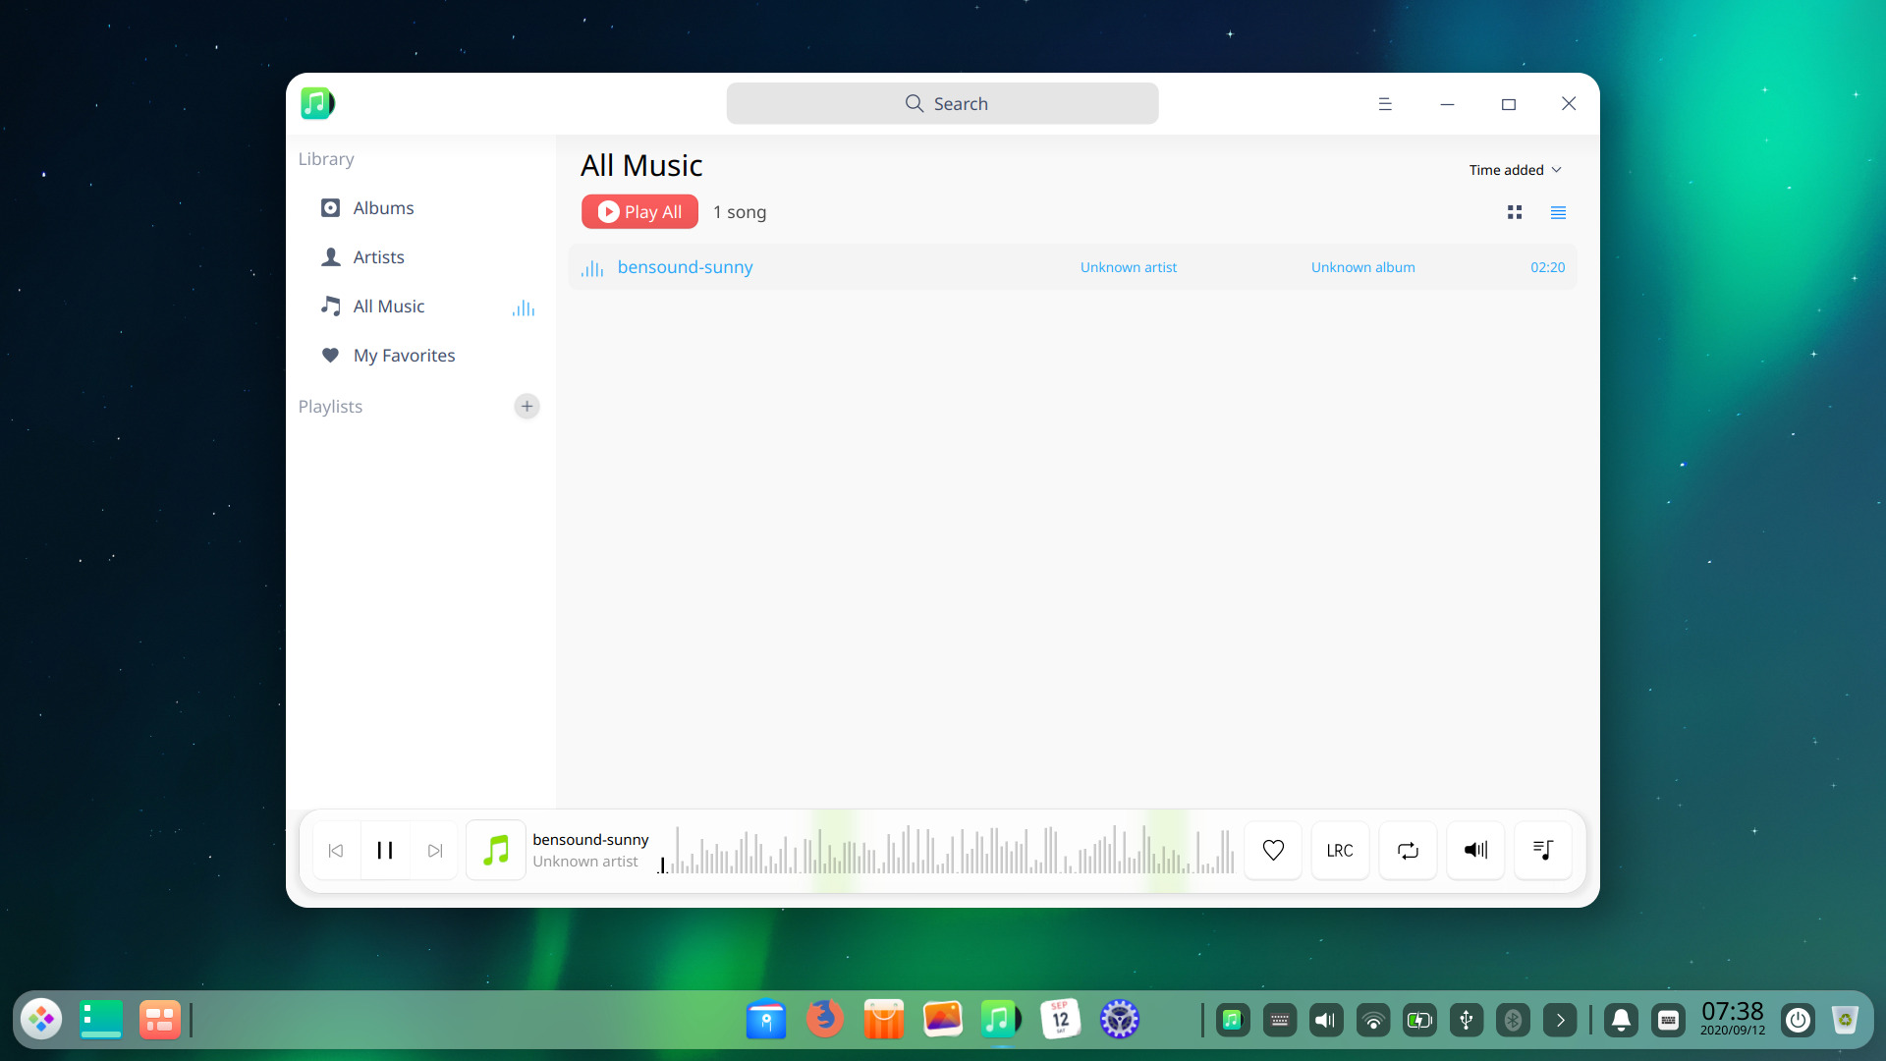
Task: Skip to the next track
Action: pyautogui.click(x=433, y=850)
